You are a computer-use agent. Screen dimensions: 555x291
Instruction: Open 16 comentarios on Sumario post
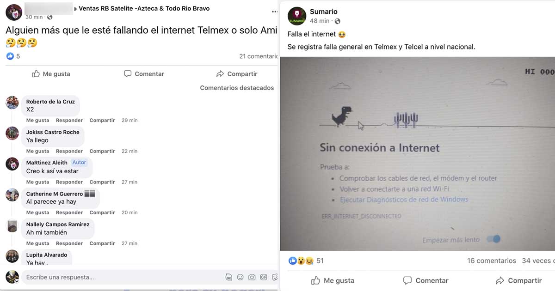pos(492,261)
